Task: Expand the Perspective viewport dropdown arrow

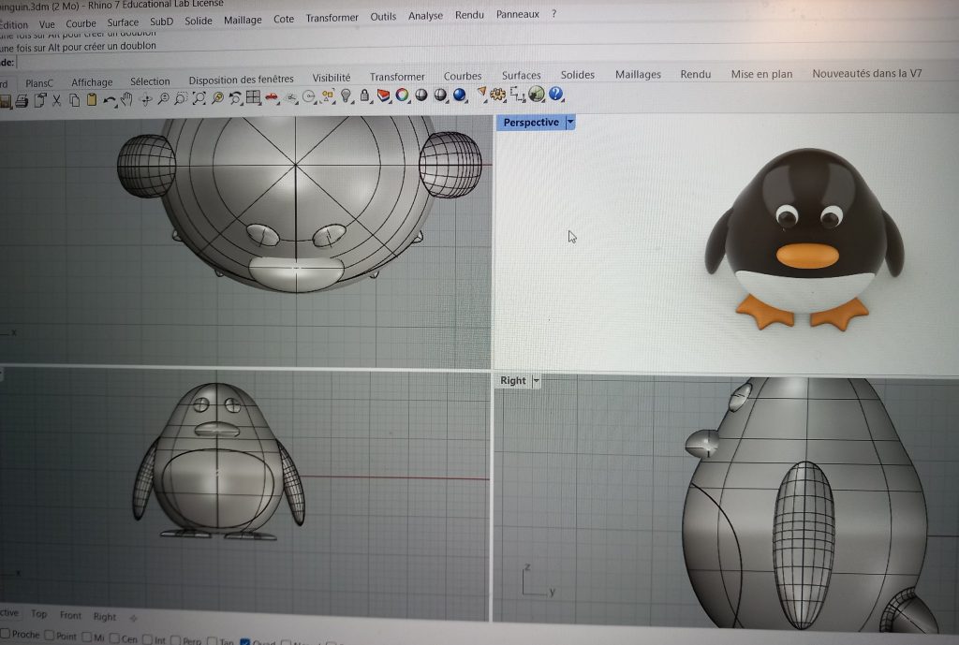Action: point(570,123)
